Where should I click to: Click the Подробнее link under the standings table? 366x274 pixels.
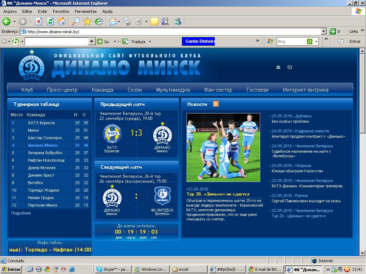click(21, 213)
